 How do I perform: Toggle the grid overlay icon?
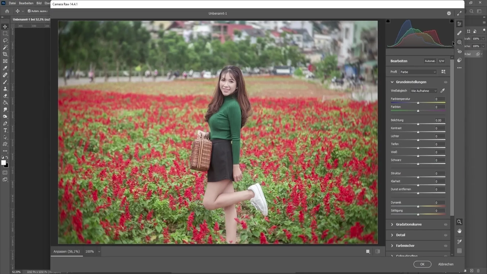[x=459, y=251]
